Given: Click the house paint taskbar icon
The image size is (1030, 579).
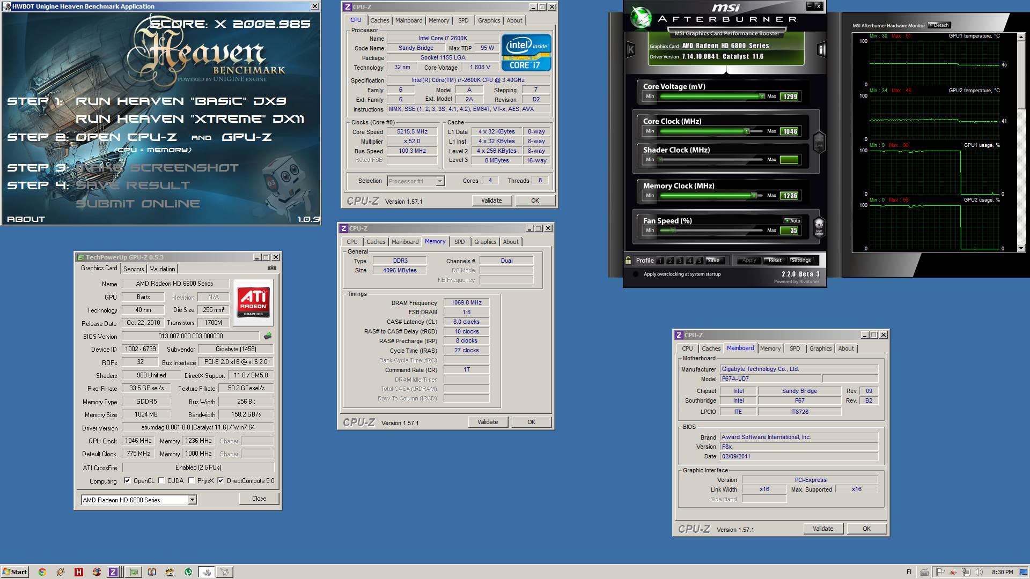Looking at the screenshot, I should pyautogui.click(x=170, y=572).
